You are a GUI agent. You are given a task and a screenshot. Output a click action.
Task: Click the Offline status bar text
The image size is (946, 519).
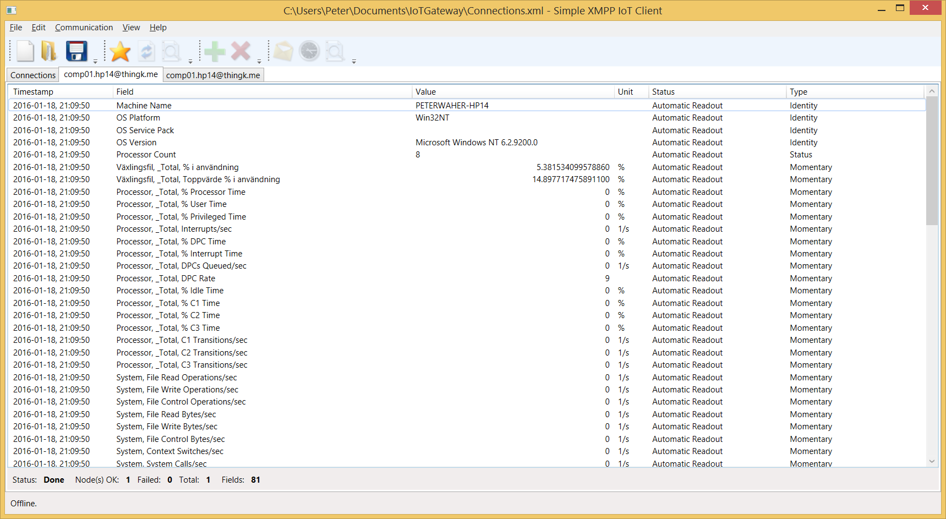pos(24,504)
